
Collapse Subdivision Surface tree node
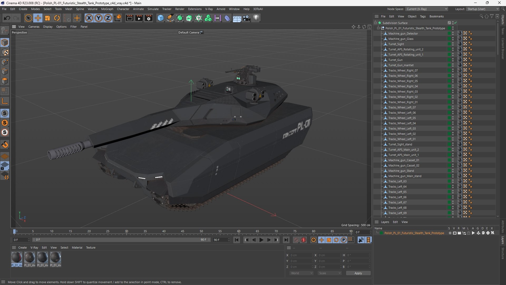[375, 23]
